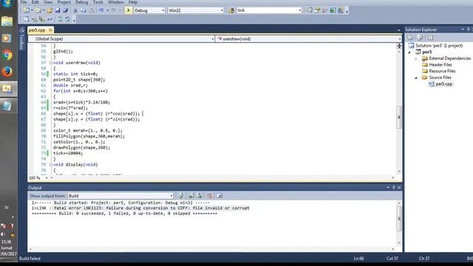Click the Toolbox icon in the main toolbar
Image resolution: width=473 pixels, height=266 pixels.
click(325, 10)
